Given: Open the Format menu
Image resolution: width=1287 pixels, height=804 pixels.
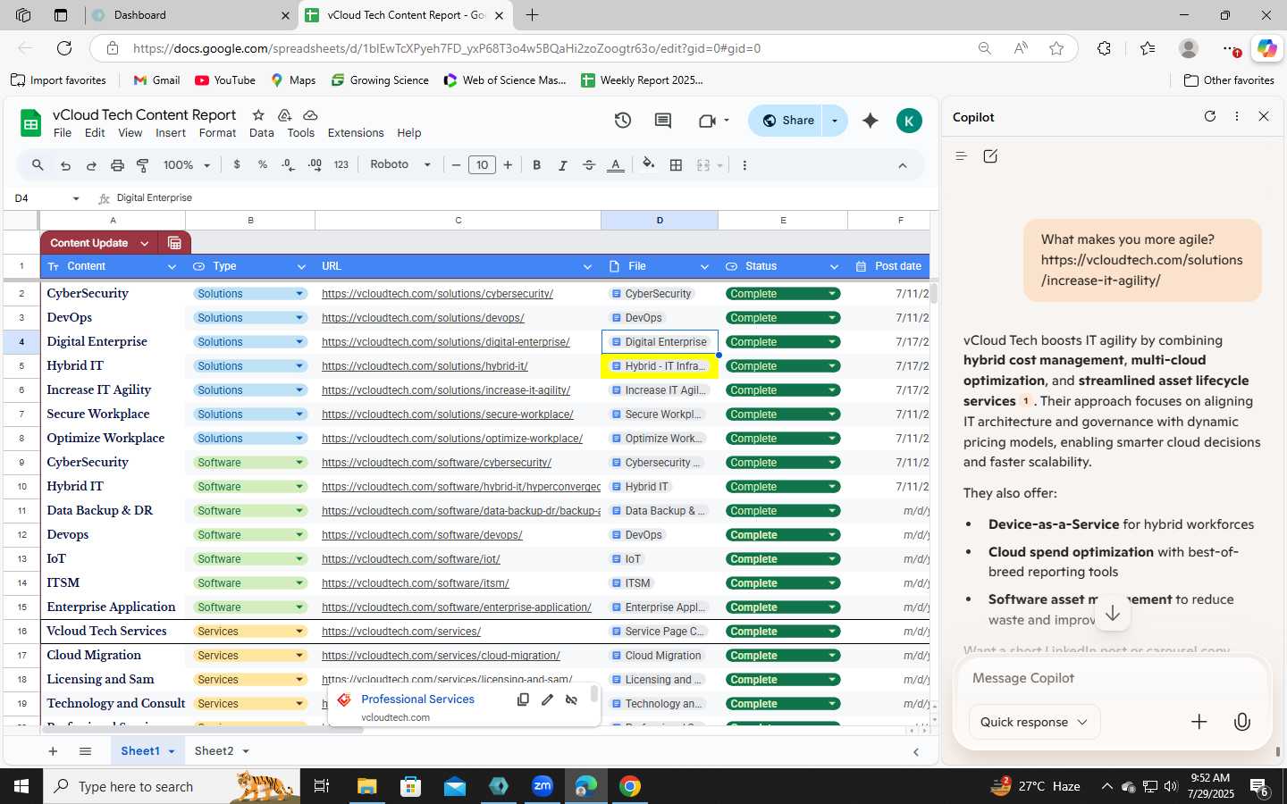Looking at the screenshot, I should (217, 133).
